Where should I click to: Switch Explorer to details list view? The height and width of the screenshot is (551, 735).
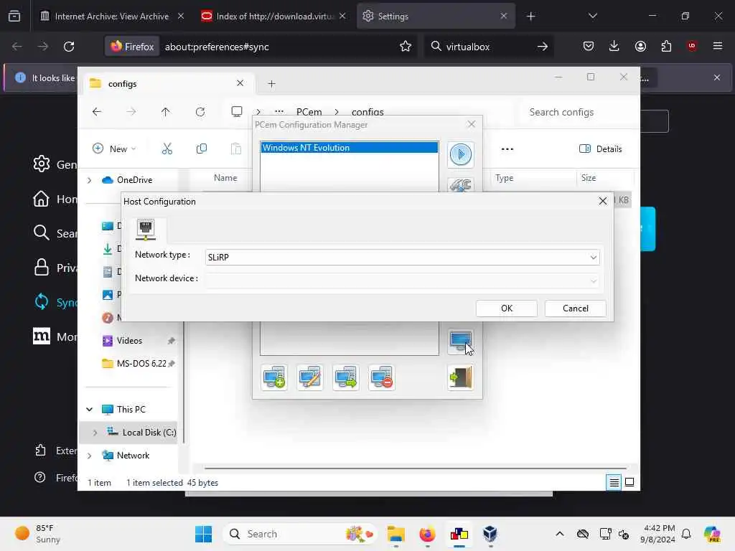[614, 482]
